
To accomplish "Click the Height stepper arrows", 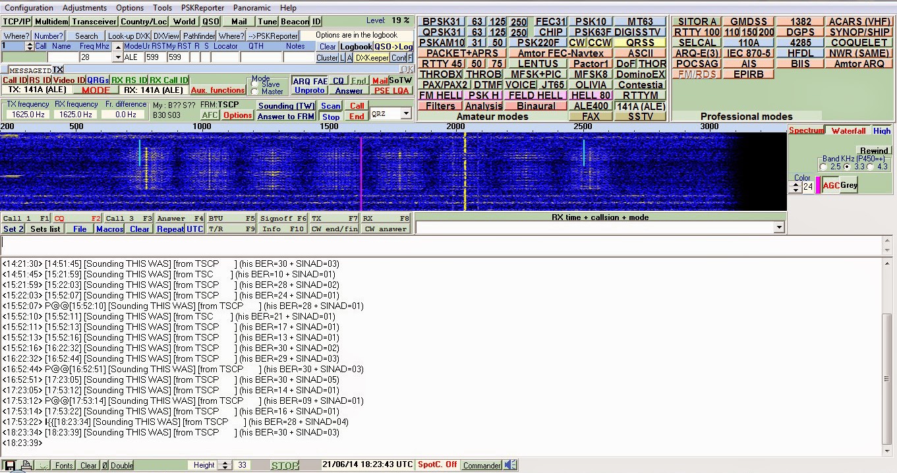I will (225, 465).
